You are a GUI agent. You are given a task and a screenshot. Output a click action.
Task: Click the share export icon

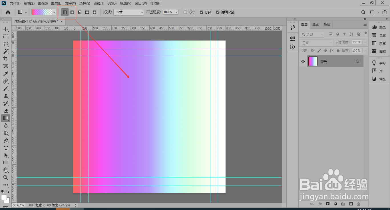(x=385, y=12)
